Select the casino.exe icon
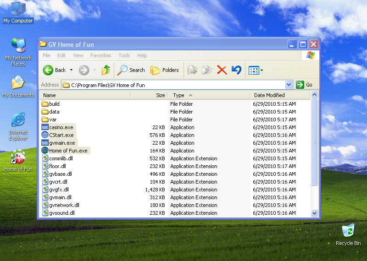Viewport: 367px width, 261px height. [44, 127]
